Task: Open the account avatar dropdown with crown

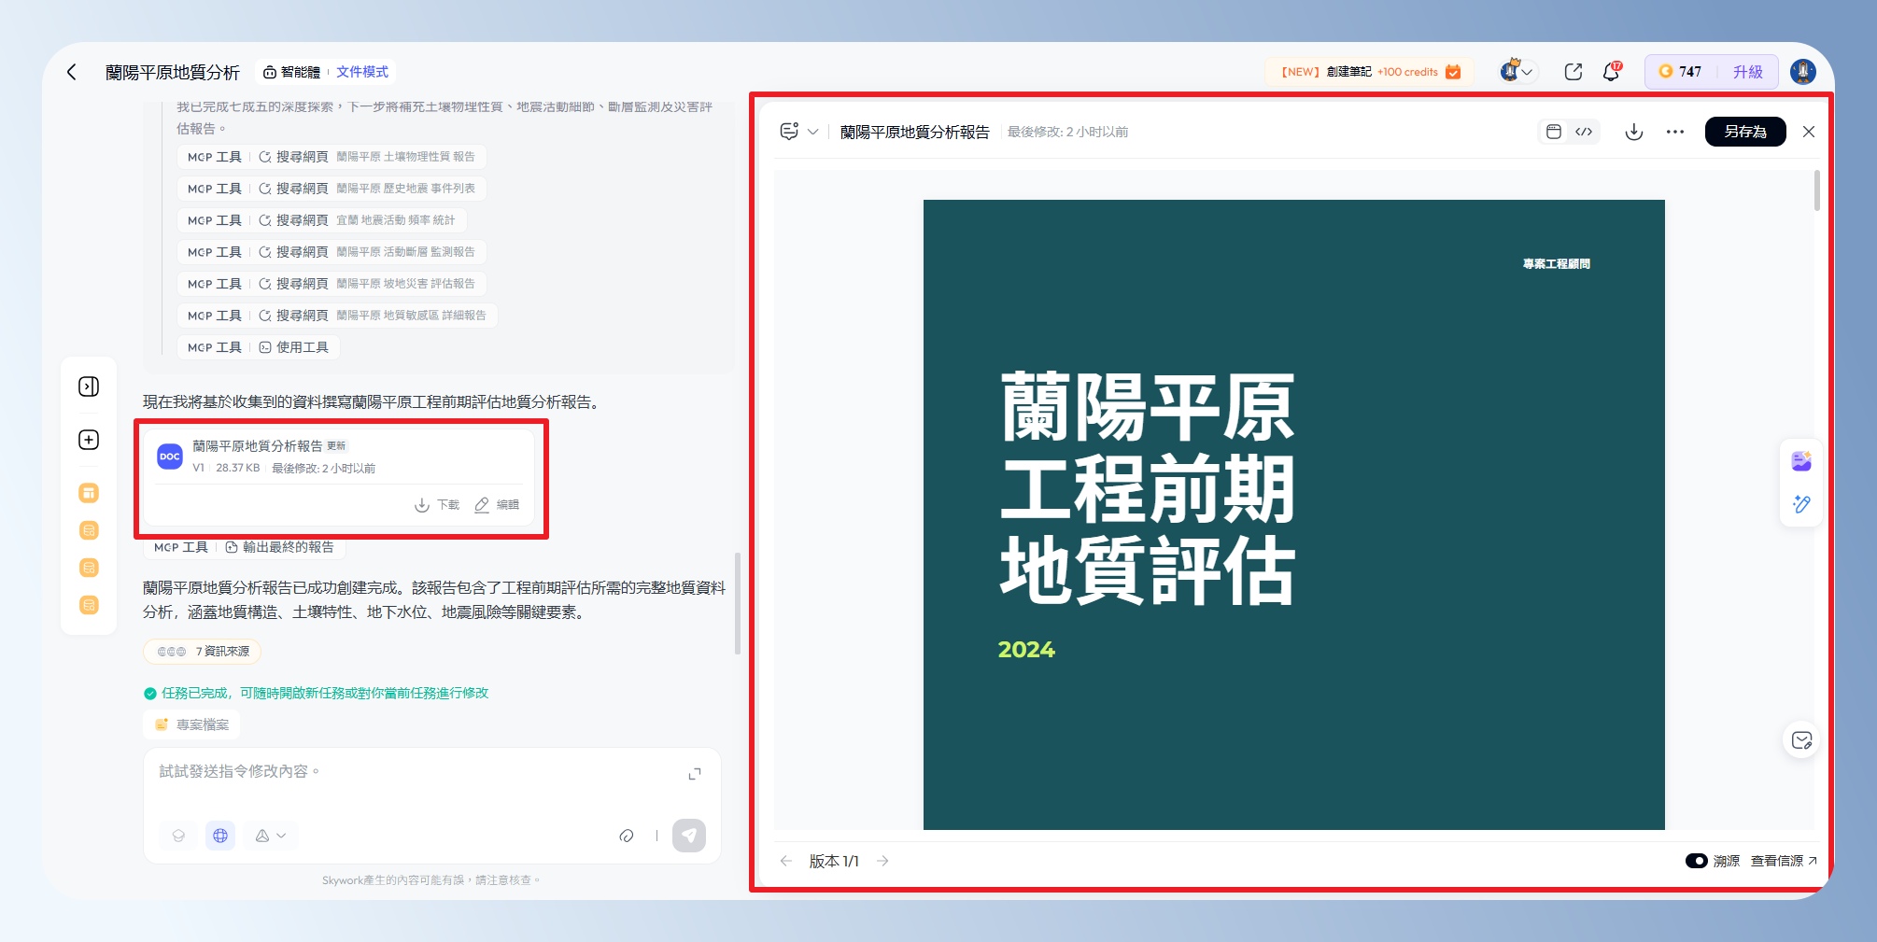Action: (x=1517, y=72)
